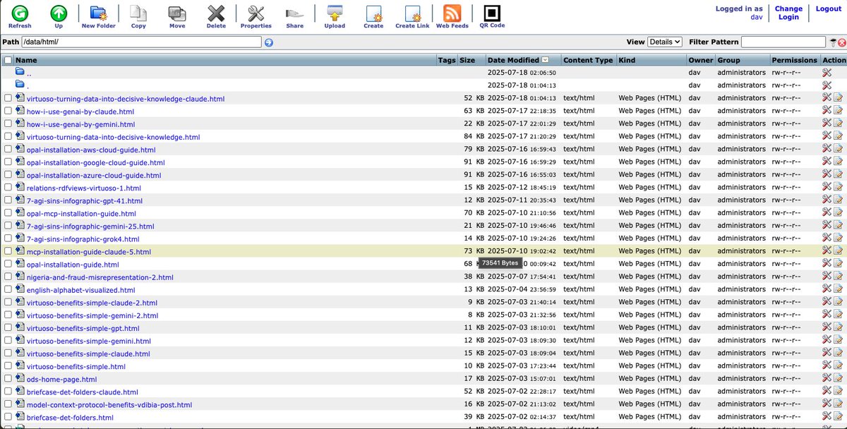Check the box for virtuoso-benefits-simple.html
The width and height of the screenshot is (847, 429).
[x=8, y=366]
